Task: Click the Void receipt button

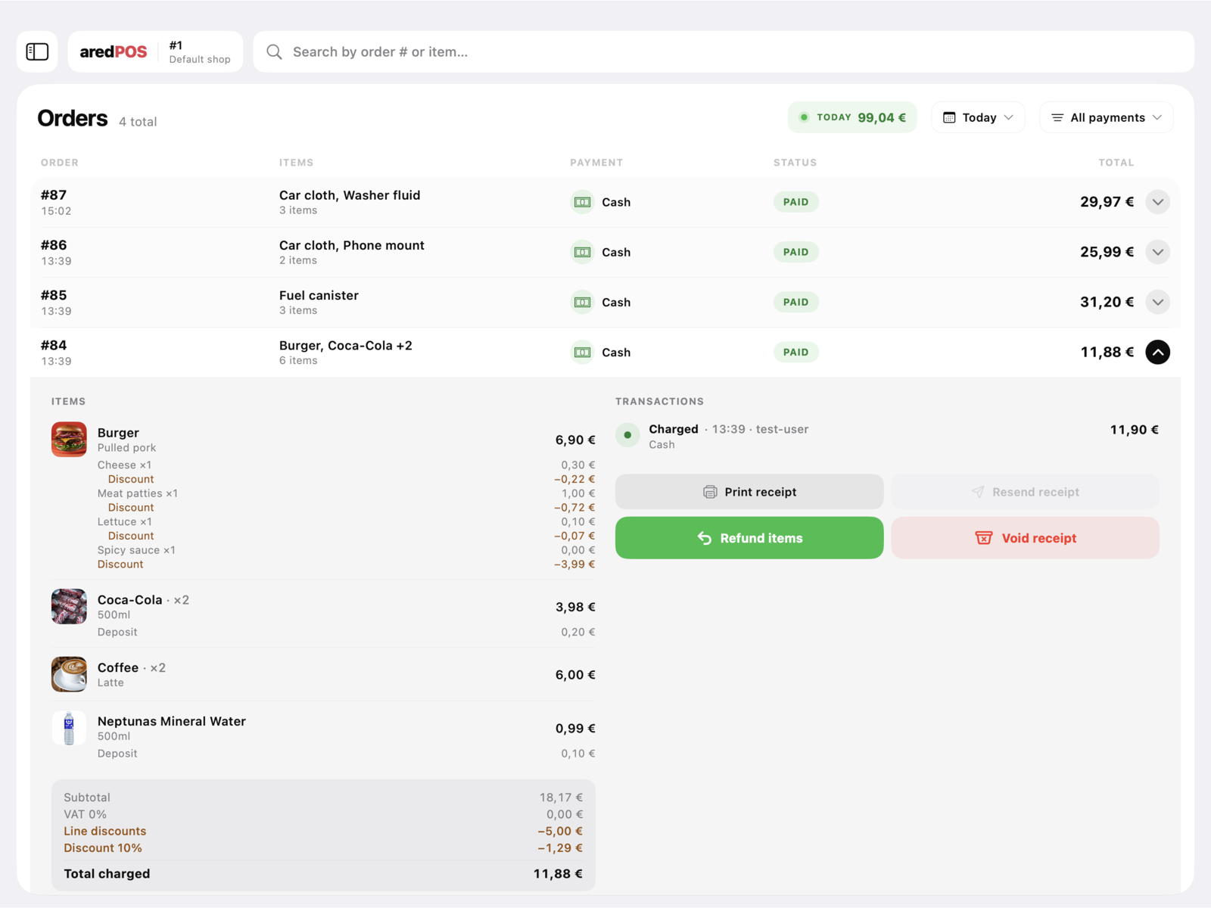Action: click(1025, 538)
